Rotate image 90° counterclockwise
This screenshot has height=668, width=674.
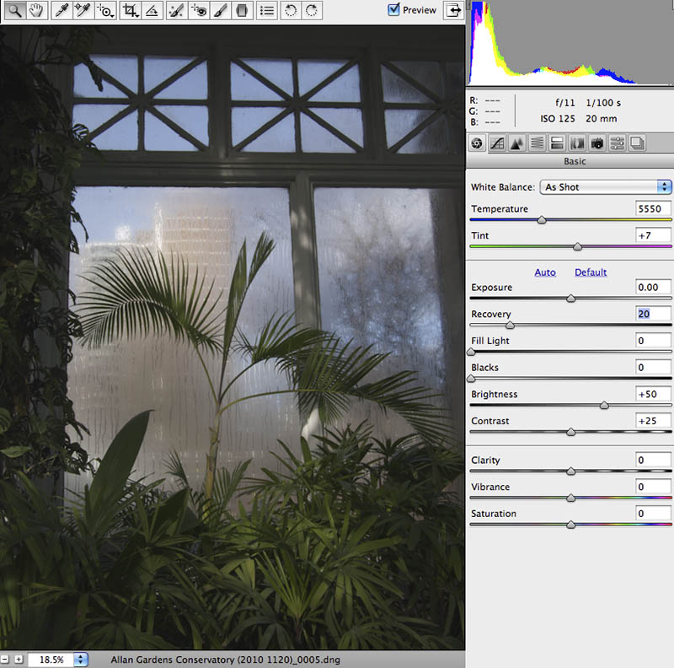[x=291, y=11]
